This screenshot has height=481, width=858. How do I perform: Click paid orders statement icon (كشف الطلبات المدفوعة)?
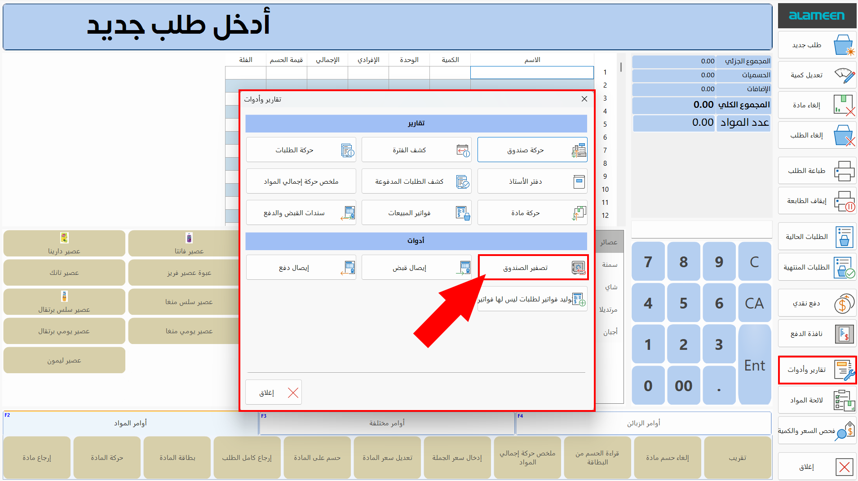pos(463,181)
